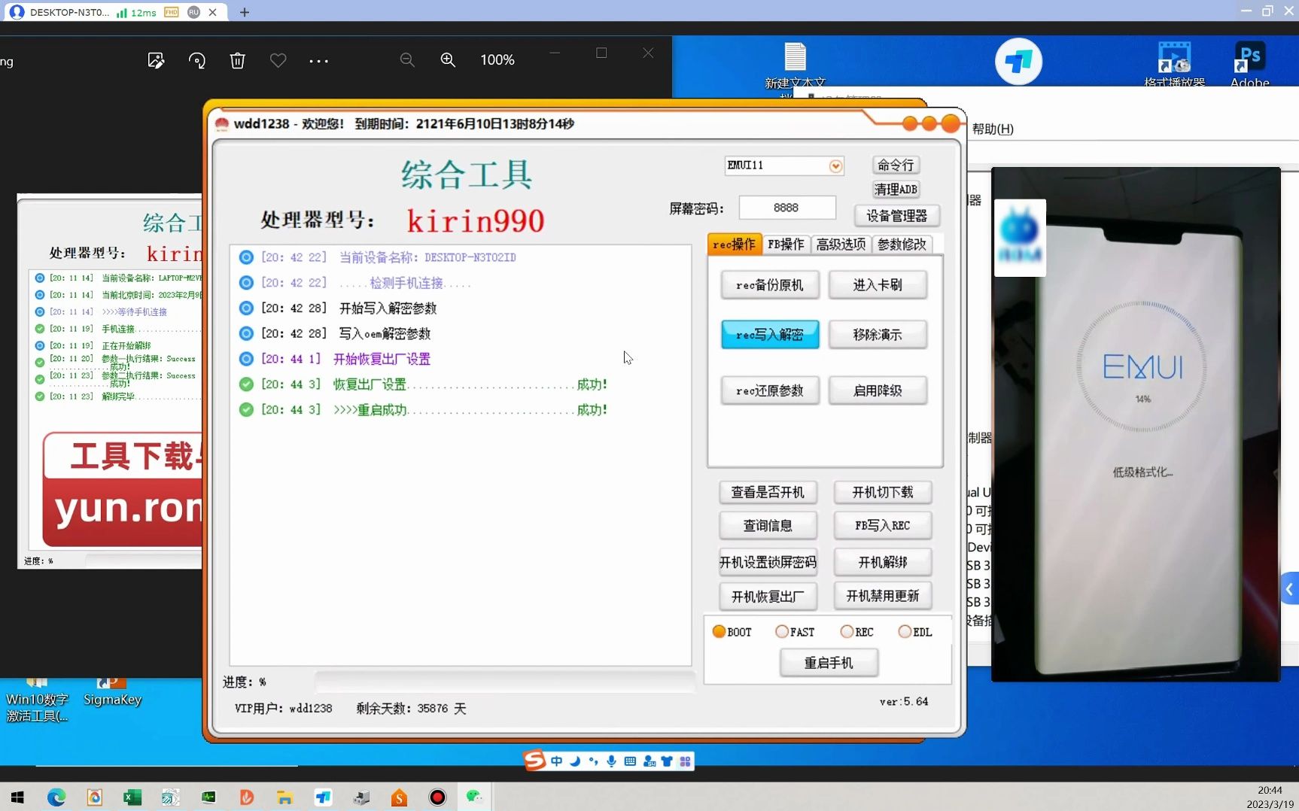Screen dimensions: 1299x811
Task: Switch to the 高级选项 tab
Action: point(841,245)
